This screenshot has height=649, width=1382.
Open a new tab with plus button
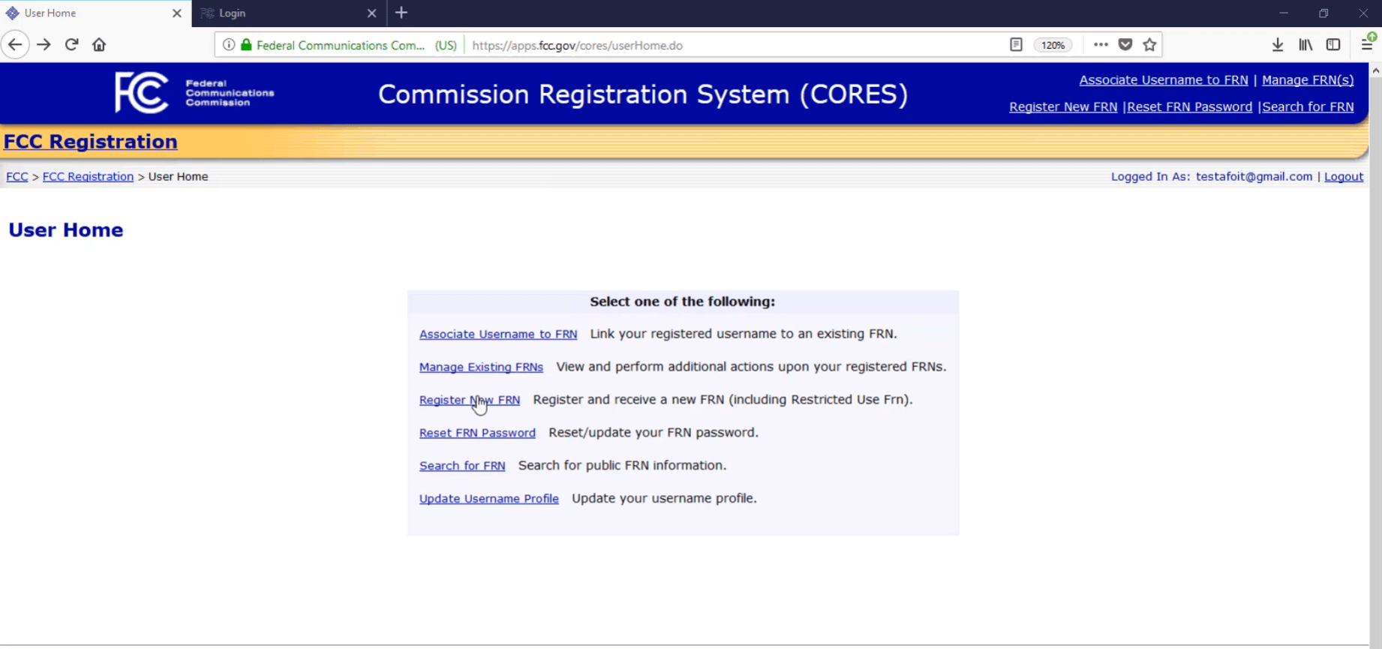(401, 13)
